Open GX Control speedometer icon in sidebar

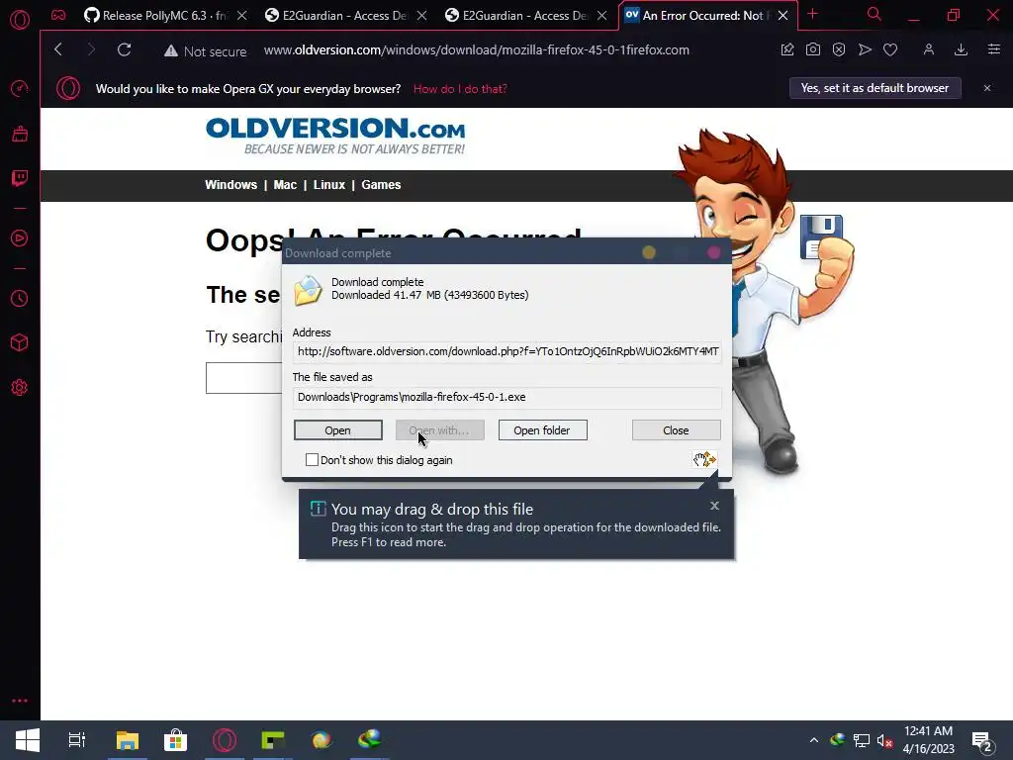(x=20, y=88)
